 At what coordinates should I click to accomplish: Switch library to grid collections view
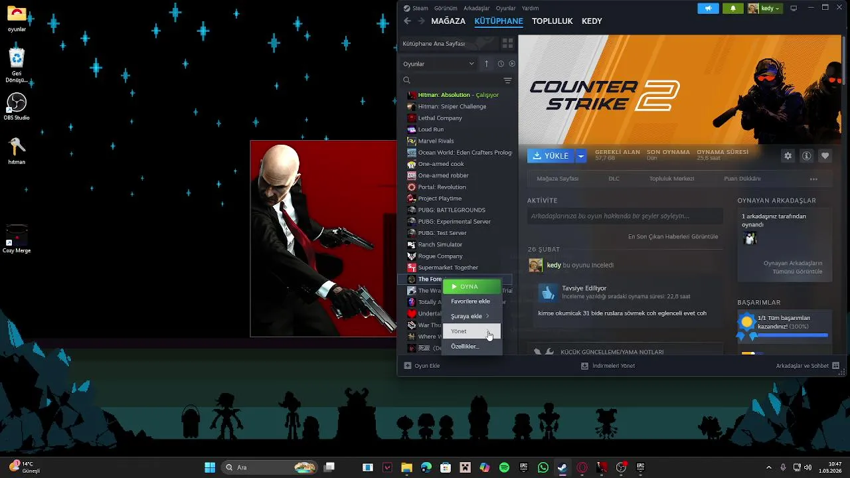click(507, 44)
